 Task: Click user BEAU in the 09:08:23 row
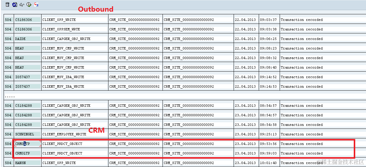[x=27, y=48]
